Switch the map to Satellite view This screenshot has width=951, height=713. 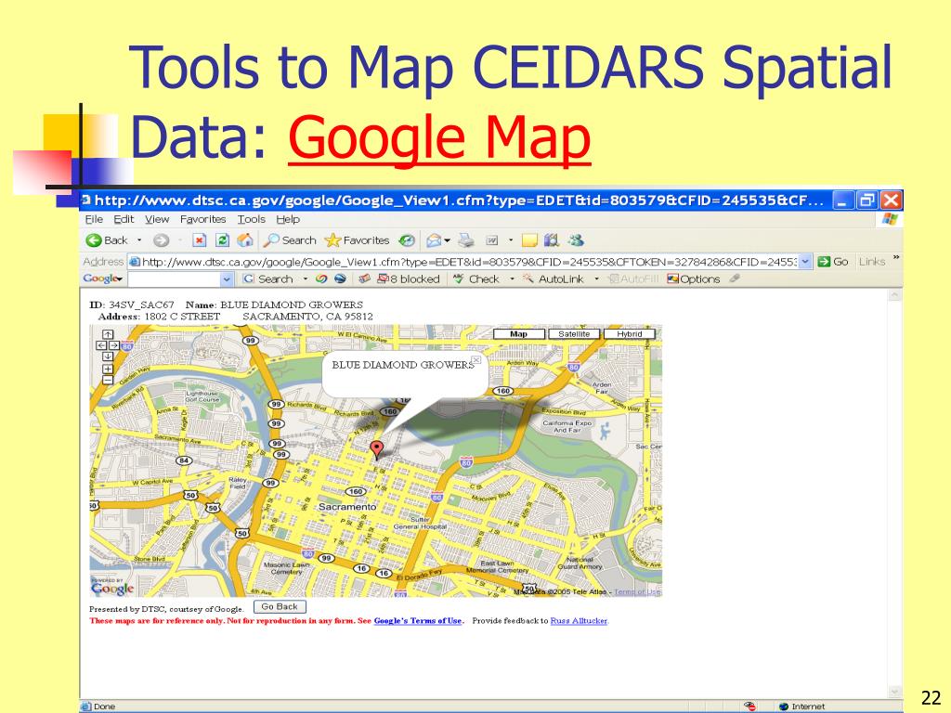click(x=574, y=334)
